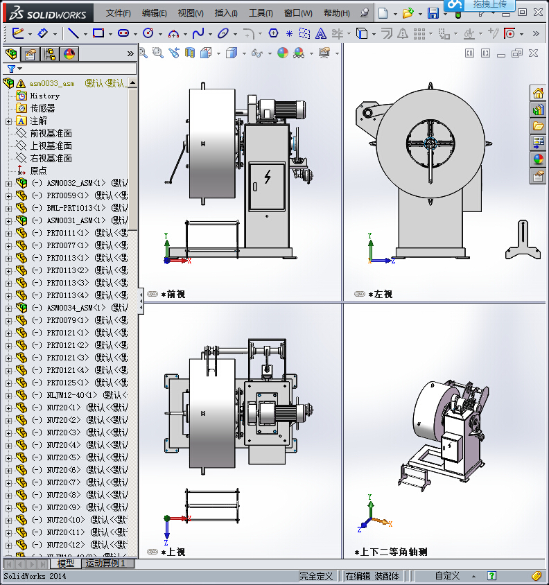The width and height of the screenshot is (549, 585).
Task: Click the help question mark in status bar
Action: [x=491, y=576]
